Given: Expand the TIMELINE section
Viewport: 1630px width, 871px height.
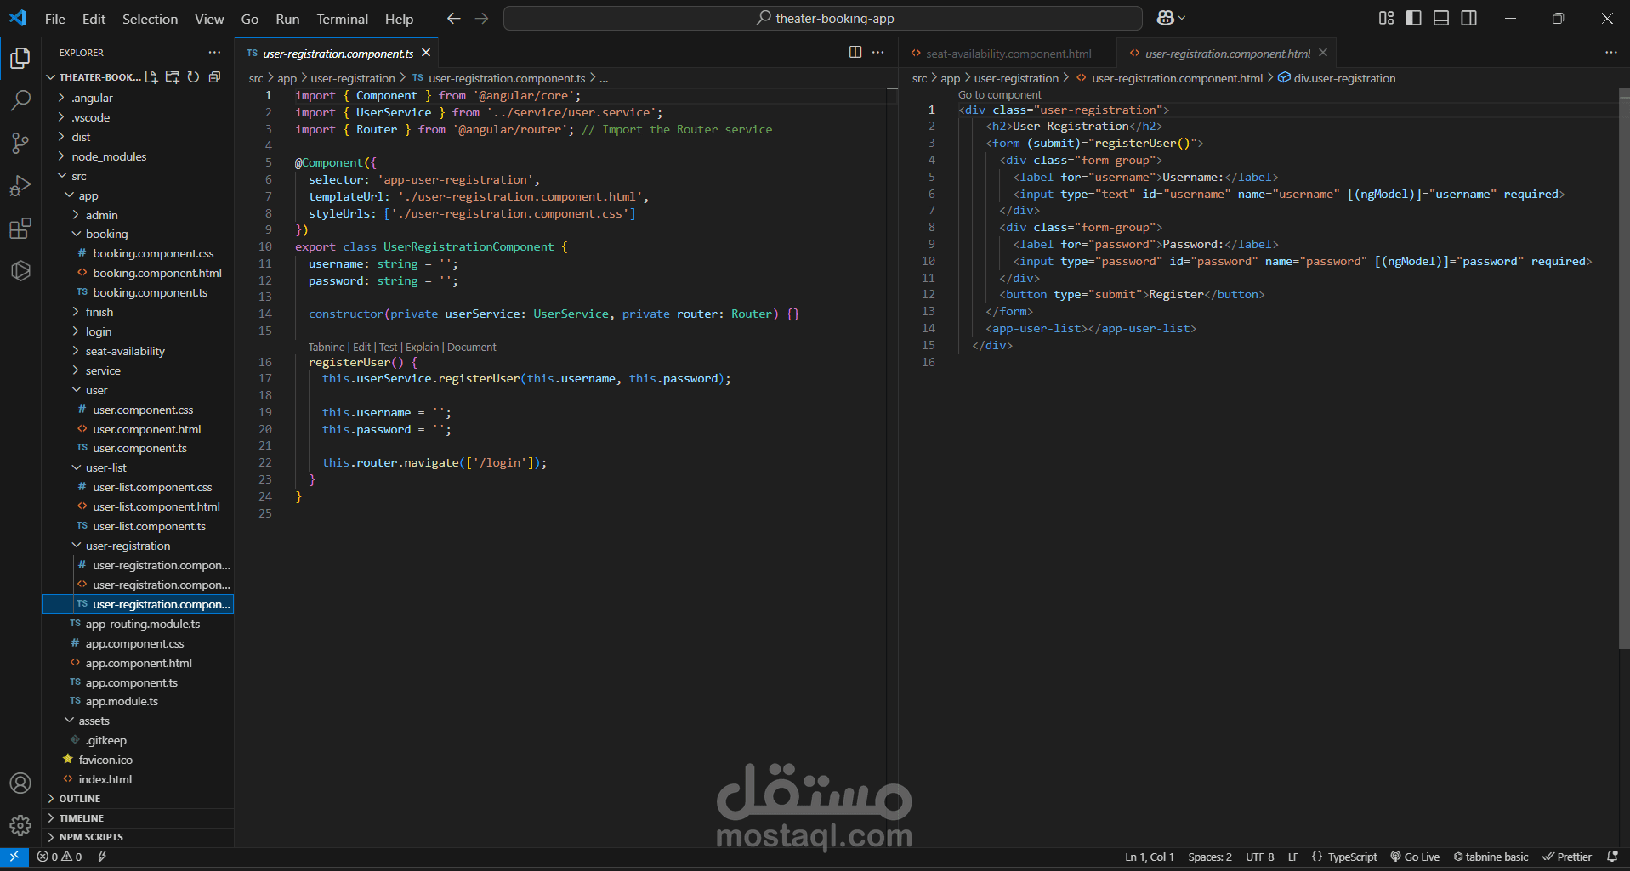Looking at the screenshot, I should [138, 818].
